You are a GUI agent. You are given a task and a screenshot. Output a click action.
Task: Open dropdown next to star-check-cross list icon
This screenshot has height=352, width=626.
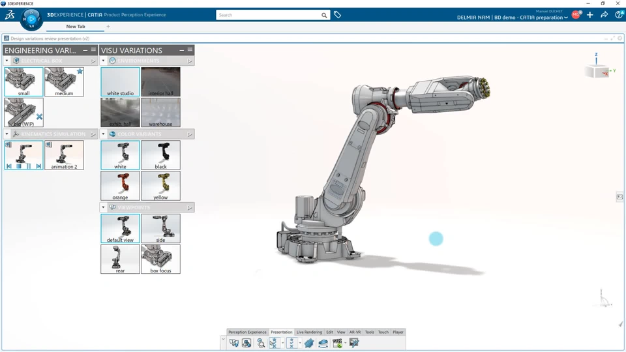click(300, 343)
